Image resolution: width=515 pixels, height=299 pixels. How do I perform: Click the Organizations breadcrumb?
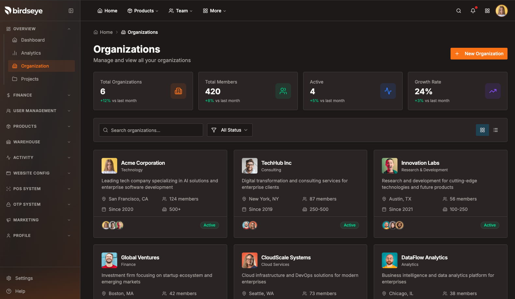tap(140, 32)
